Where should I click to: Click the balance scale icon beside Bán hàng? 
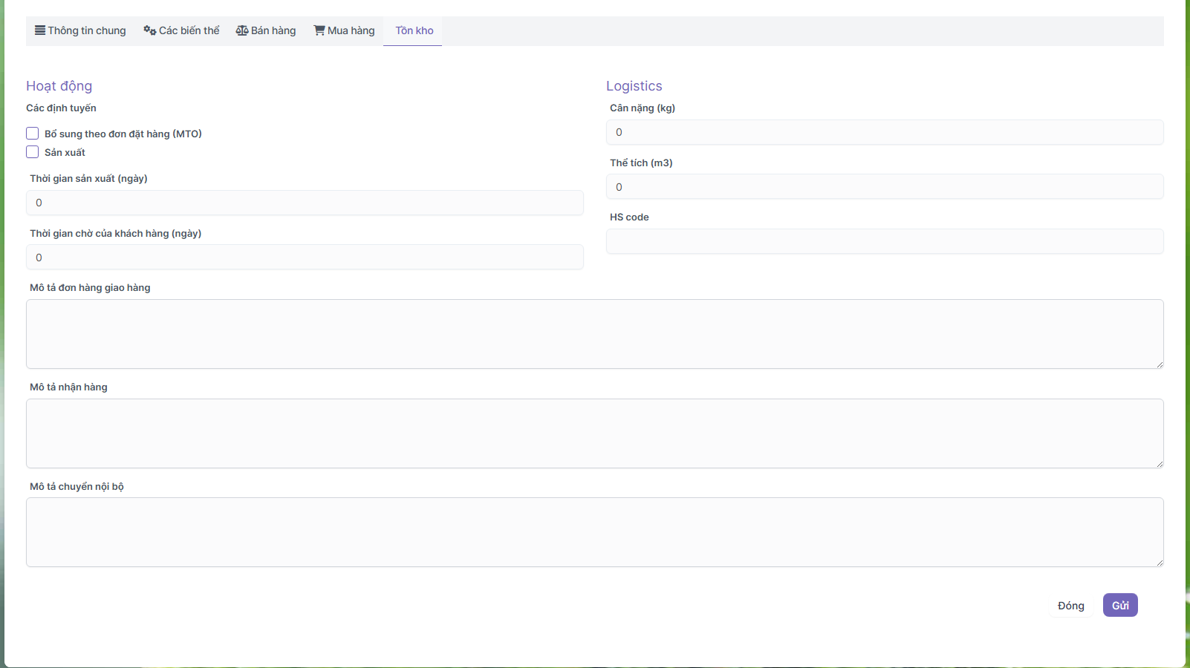(x=242, y=30)
